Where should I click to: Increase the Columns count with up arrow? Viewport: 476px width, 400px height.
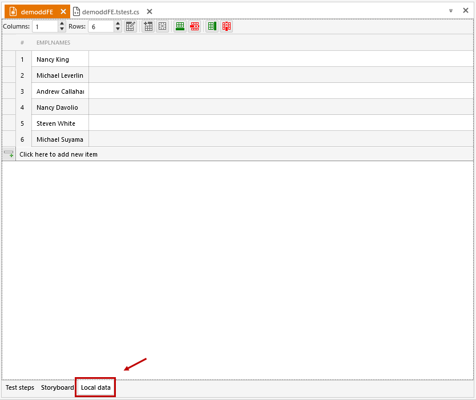(62, 24)
